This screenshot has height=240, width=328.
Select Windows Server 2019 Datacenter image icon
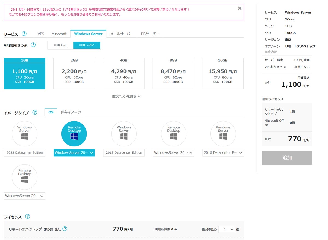pos(124,134)
